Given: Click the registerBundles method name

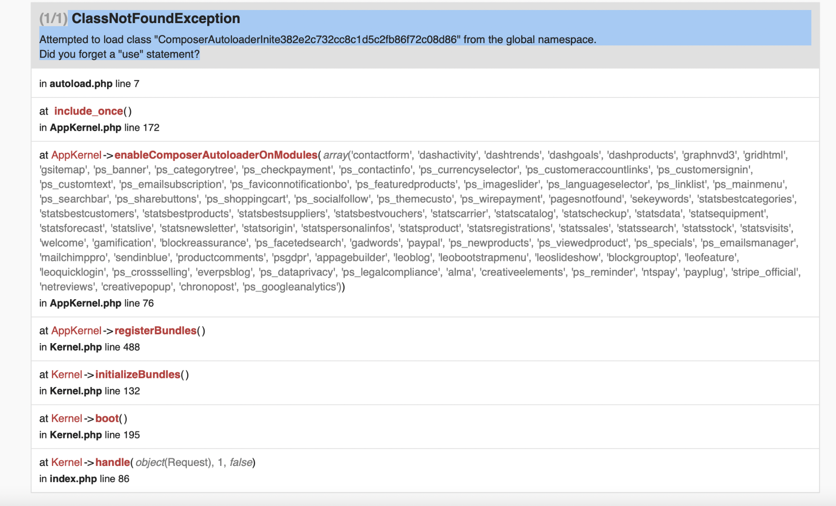Looking at the screenshot, I should coord(155,331).
